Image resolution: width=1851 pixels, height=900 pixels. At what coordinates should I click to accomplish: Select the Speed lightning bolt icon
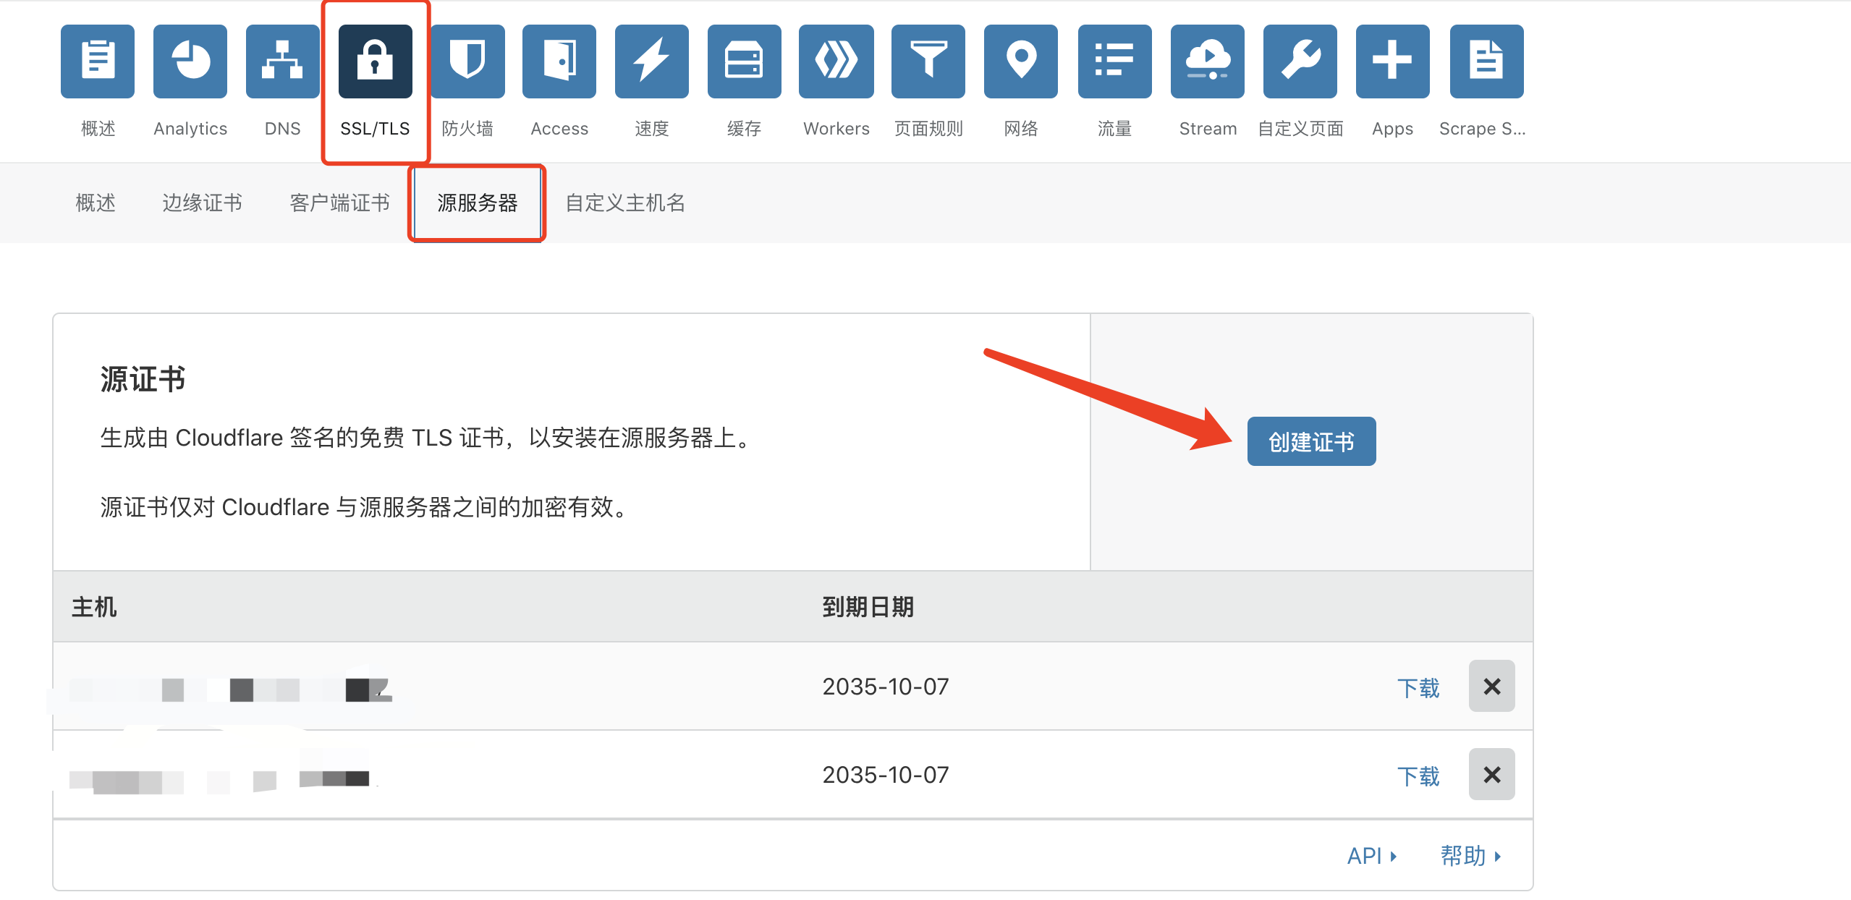[x=651, y=61]
